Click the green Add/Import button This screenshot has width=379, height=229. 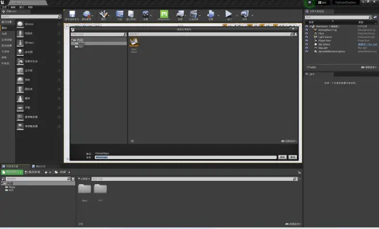click(12, 172)
